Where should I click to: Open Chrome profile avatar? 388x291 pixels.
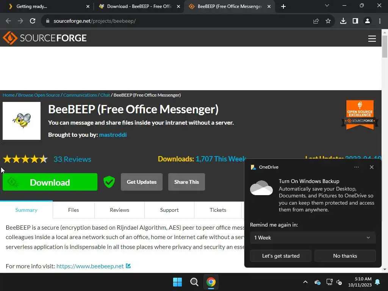point(368,21)
